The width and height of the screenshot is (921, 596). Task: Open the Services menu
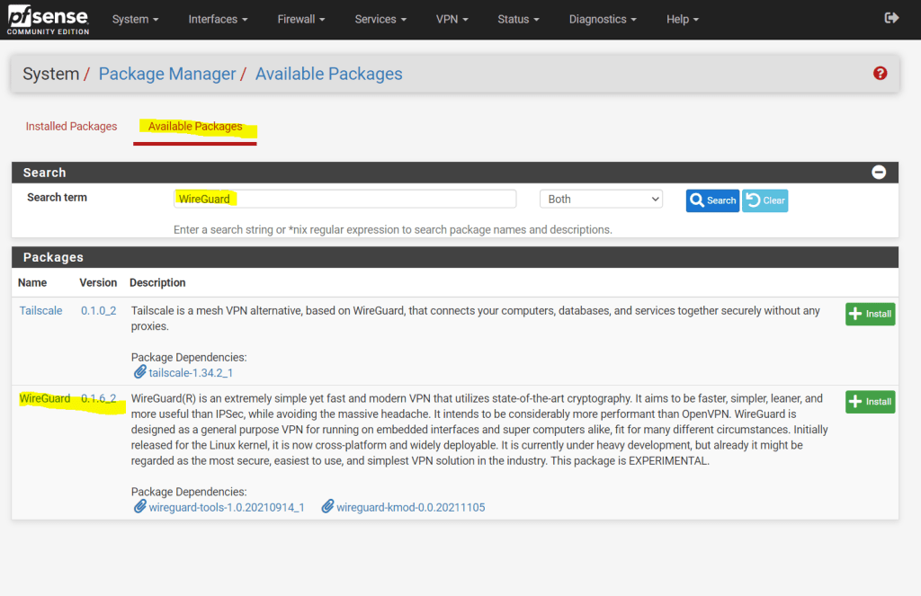coord(380,20)
